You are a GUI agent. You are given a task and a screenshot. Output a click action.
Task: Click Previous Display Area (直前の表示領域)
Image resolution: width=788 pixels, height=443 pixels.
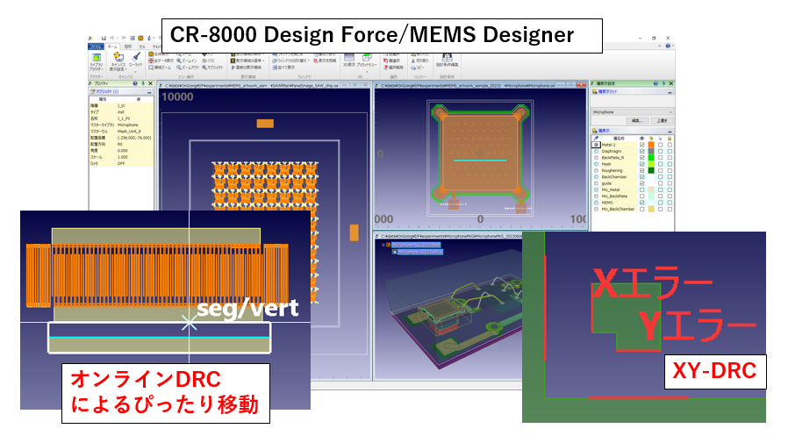point(247,68)
